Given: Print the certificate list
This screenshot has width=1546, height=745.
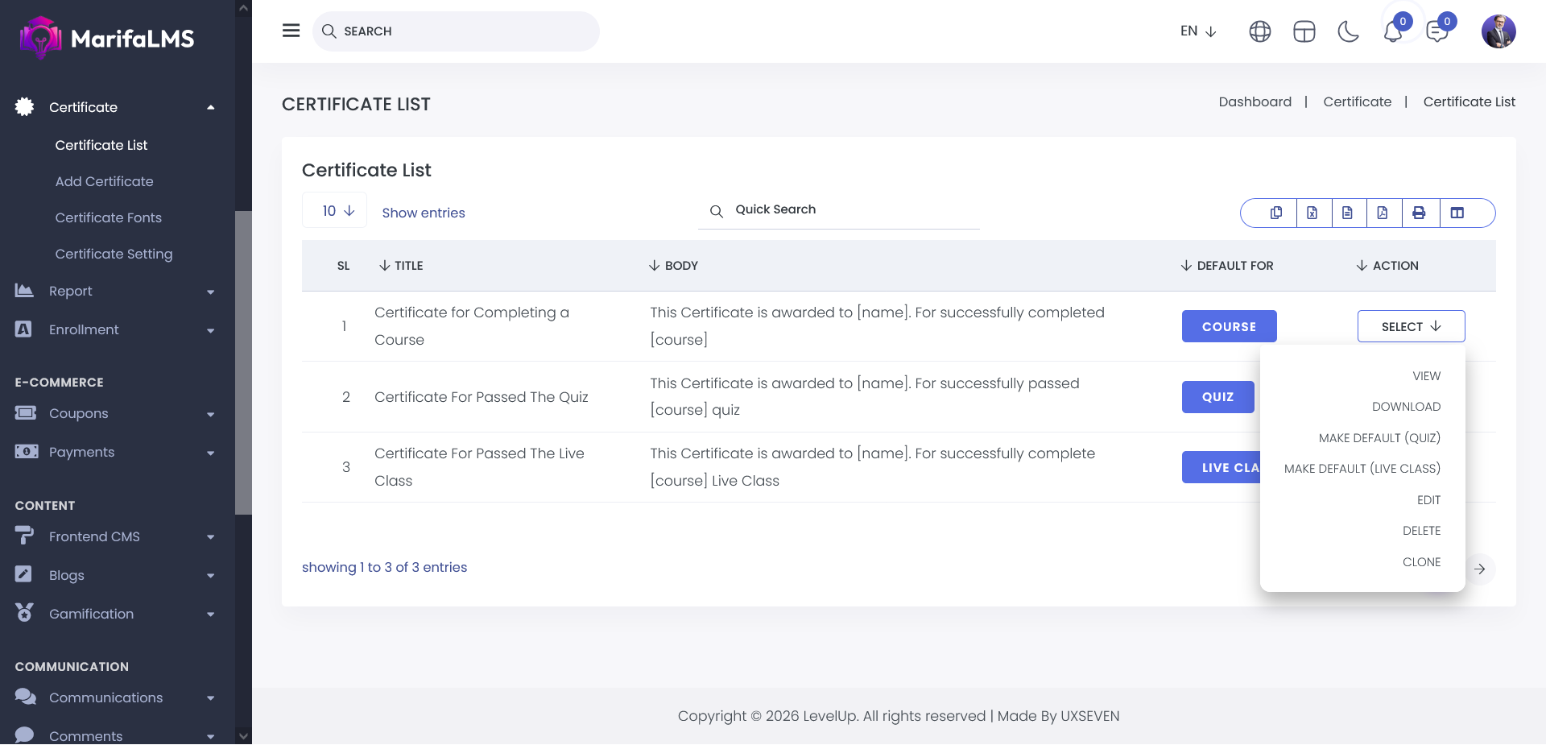Looking at the screenshot, I should 1419,213.
